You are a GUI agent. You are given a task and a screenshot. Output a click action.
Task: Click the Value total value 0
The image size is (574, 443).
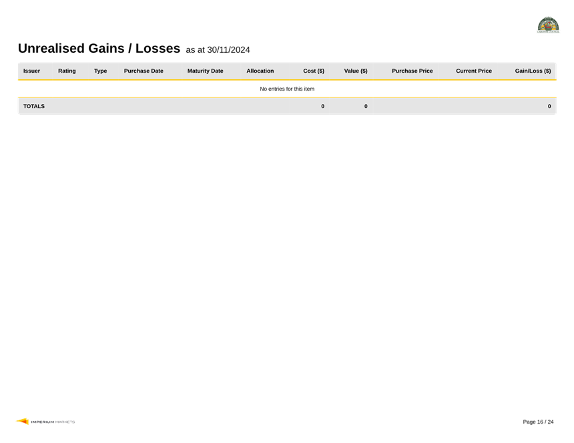tap(366, 107)
